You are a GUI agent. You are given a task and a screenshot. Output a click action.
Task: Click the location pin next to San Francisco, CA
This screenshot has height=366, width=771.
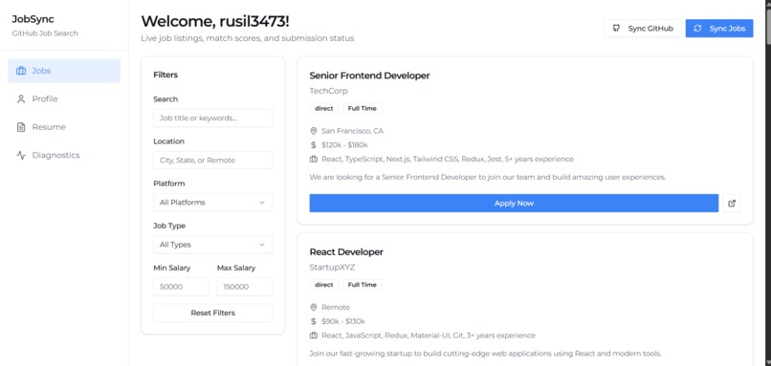(314, 131)
